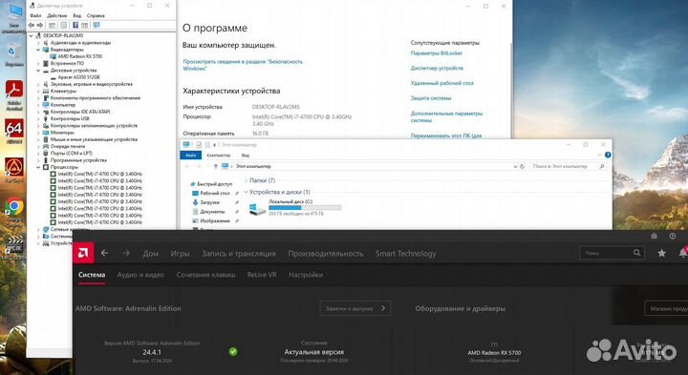Collapse the Видеоадаптеры node

[x=38, y=50]
